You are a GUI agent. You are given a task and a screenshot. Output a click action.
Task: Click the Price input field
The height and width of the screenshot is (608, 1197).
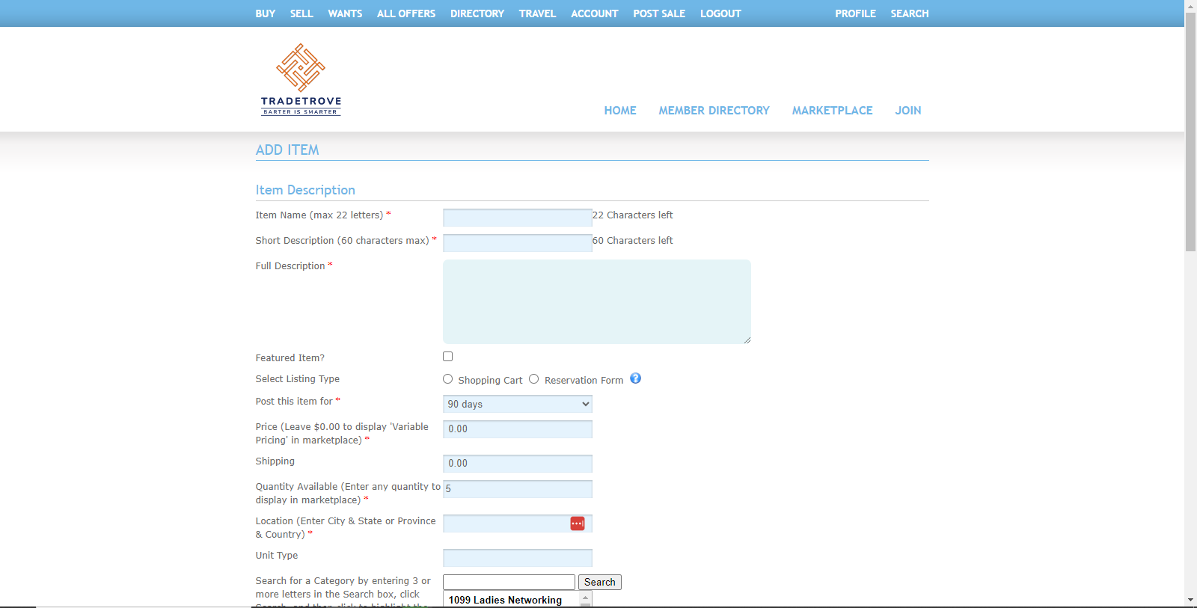(517, 429)
